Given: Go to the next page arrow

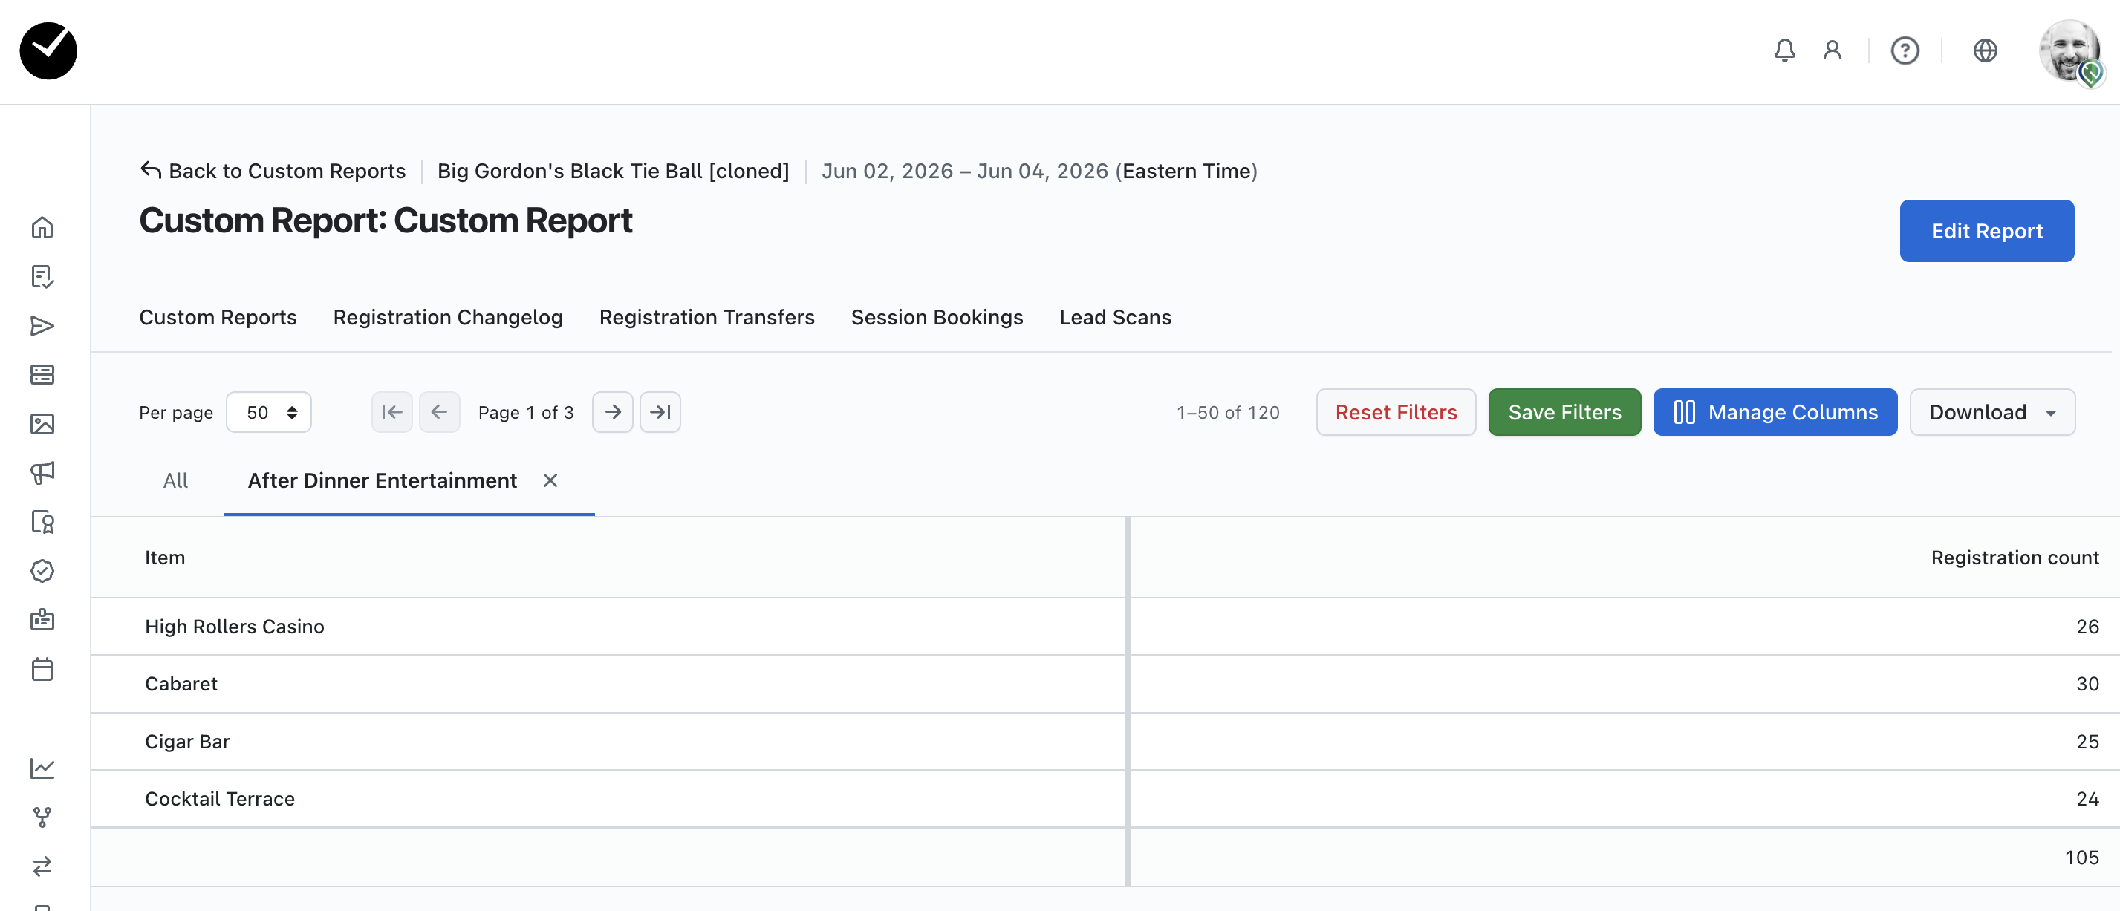Looking at the screenshot, I should [612, 412].
